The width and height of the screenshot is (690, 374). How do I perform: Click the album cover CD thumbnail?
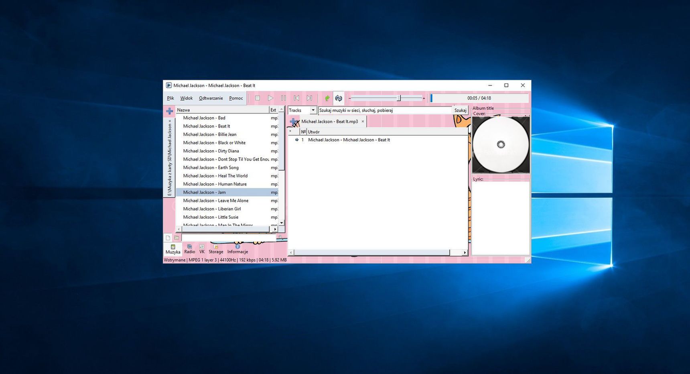point(501,144)
